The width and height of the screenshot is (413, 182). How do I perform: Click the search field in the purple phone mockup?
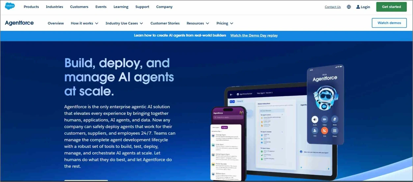pyautogui.click(x=229, y=117)
